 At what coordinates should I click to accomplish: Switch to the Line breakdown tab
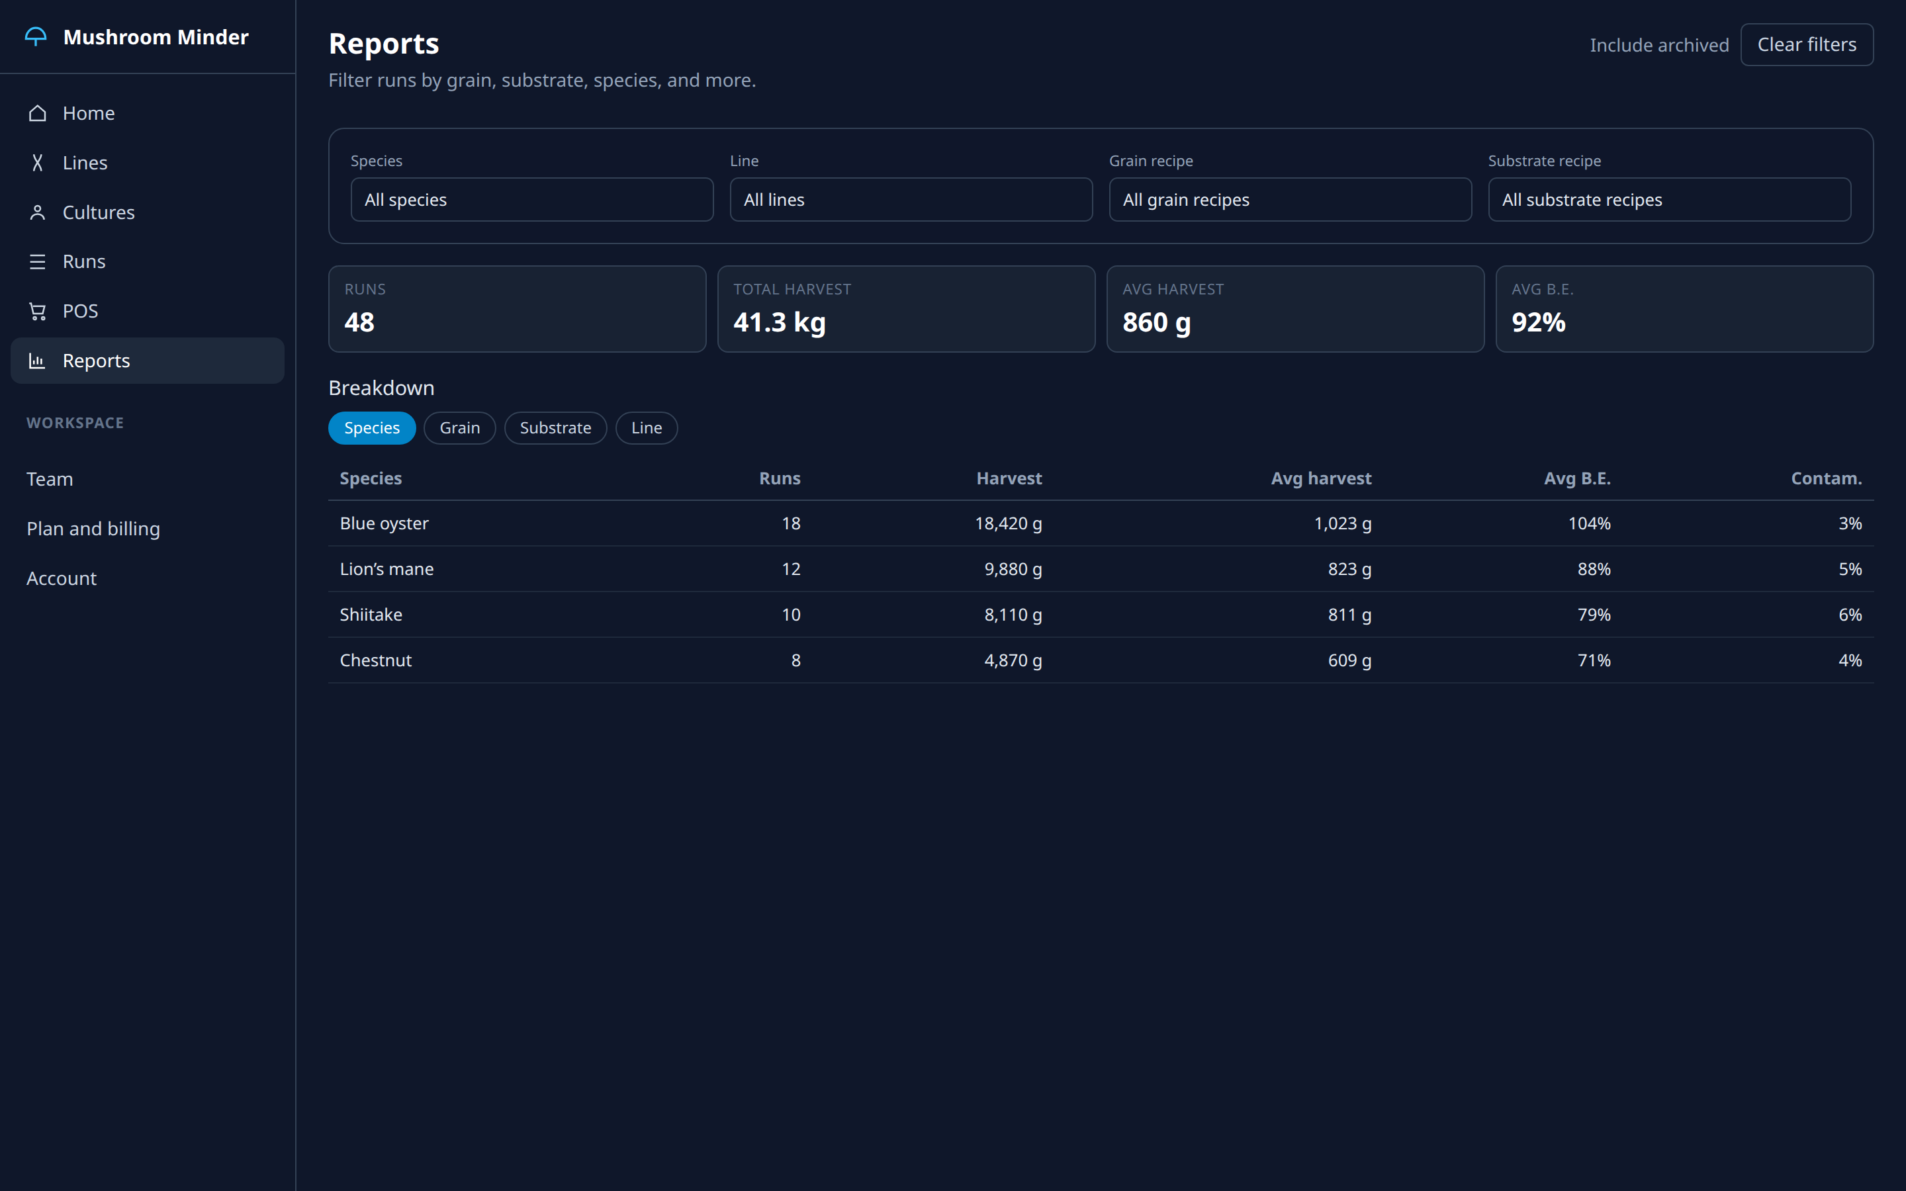tap(647, 427)
